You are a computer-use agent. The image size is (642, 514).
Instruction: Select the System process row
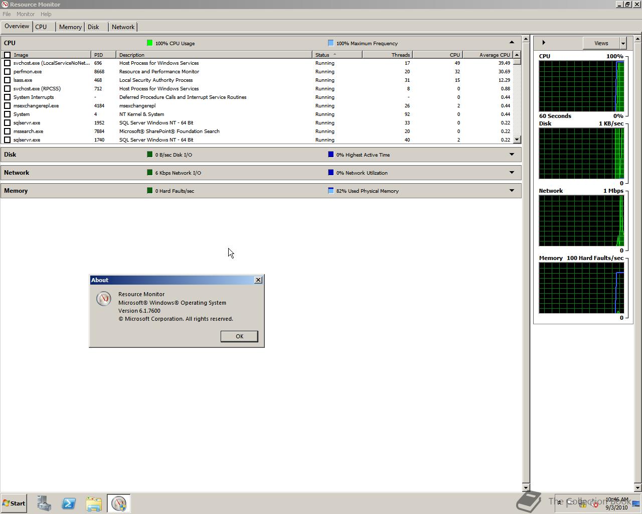(x=257, y=114)
